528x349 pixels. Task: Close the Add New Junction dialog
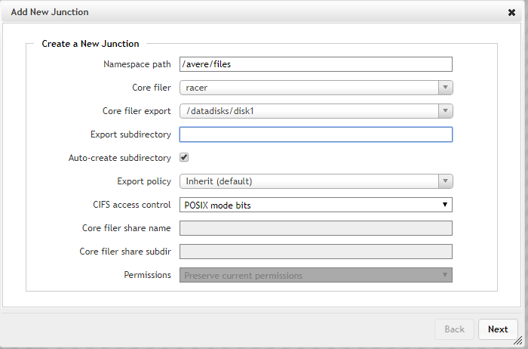coord(512,13)
